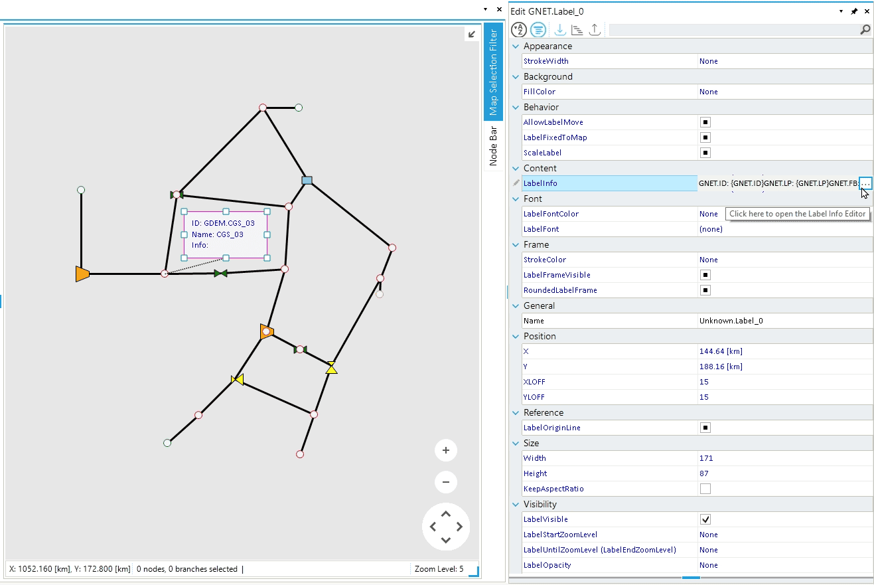Open the Map Selection Filter tab
874x585 pixels.
(493, 72)
